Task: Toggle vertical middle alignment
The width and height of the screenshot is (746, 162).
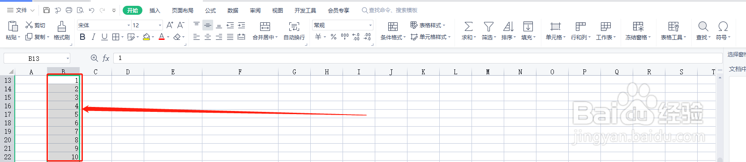Action: [x=208, y=25]
